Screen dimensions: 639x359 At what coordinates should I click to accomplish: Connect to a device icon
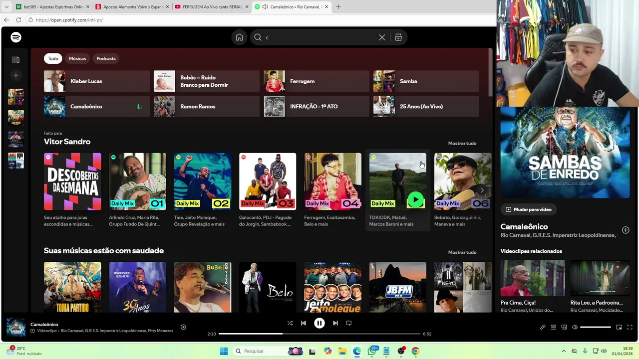click(564, 327)
